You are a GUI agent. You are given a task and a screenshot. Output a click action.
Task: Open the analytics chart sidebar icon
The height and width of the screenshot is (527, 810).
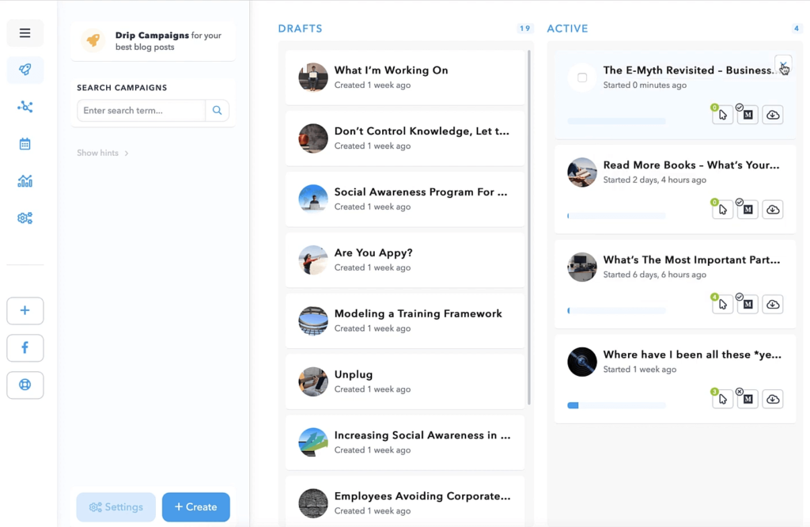[x=25, y=181]
